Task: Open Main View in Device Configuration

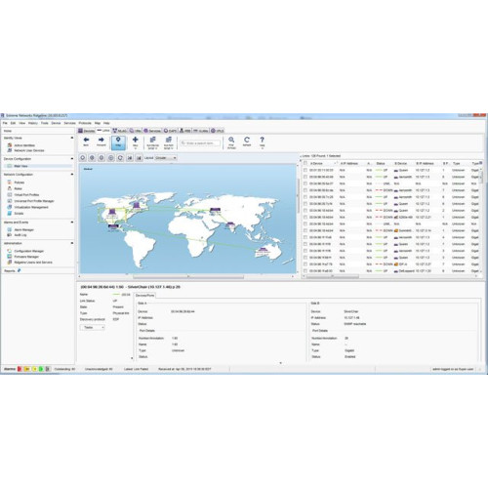Action: [x=20, y=166]
